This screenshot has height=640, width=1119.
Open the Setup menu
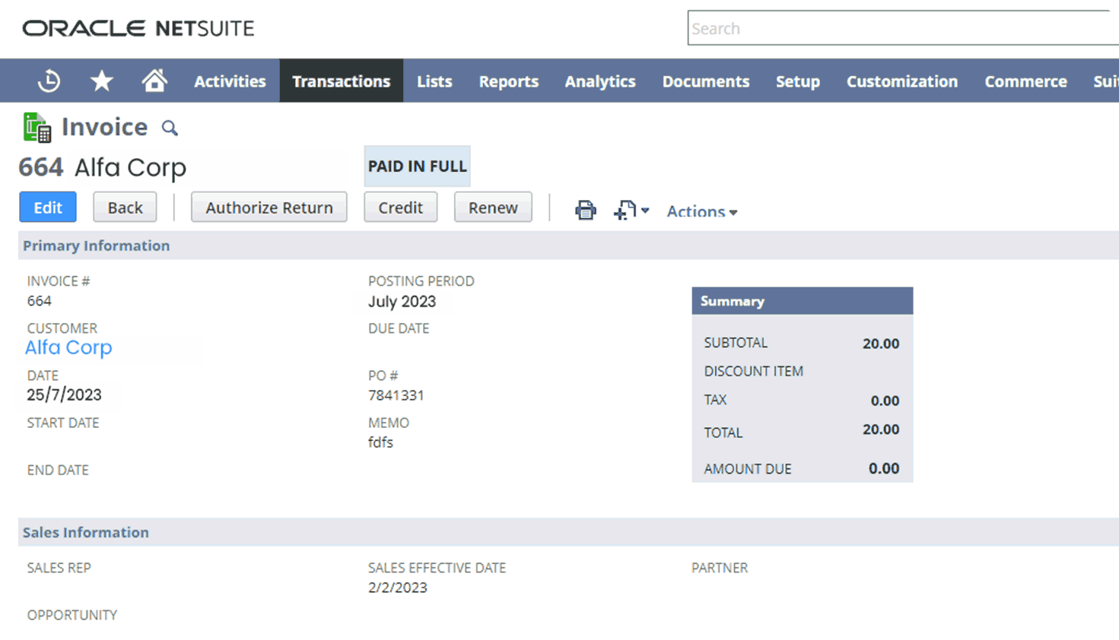[797, 81]
